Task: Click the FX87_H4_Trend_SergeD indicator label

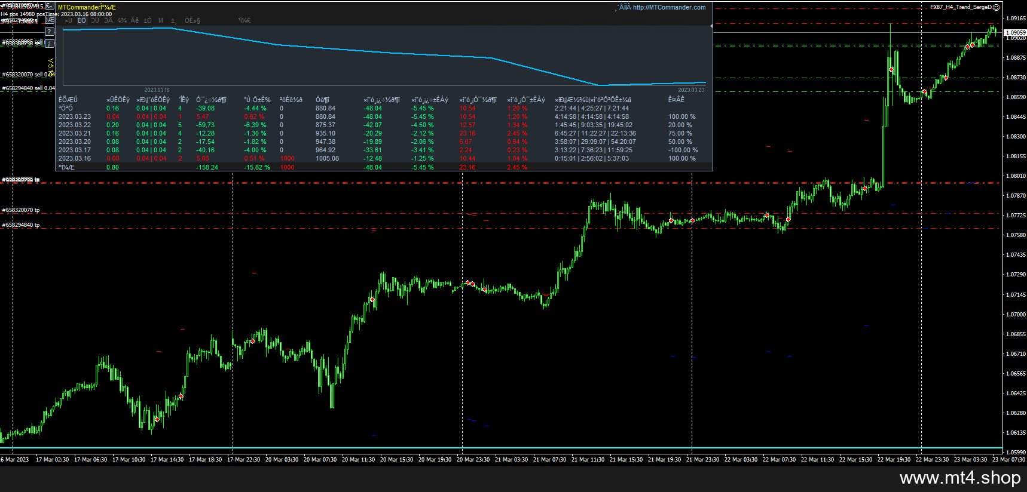Action: coord(961,7)
